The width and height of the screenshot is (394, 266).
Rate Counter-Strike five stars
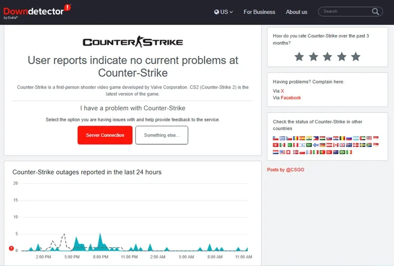pos(356,57)
